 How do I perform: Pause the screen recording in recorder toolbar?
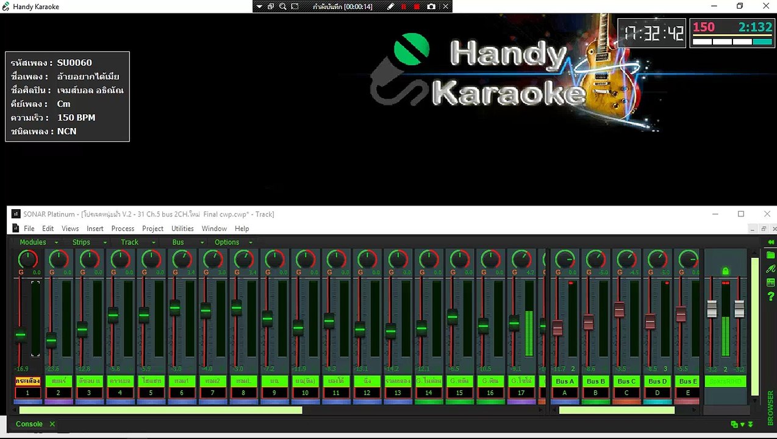(x=404, y=6)
